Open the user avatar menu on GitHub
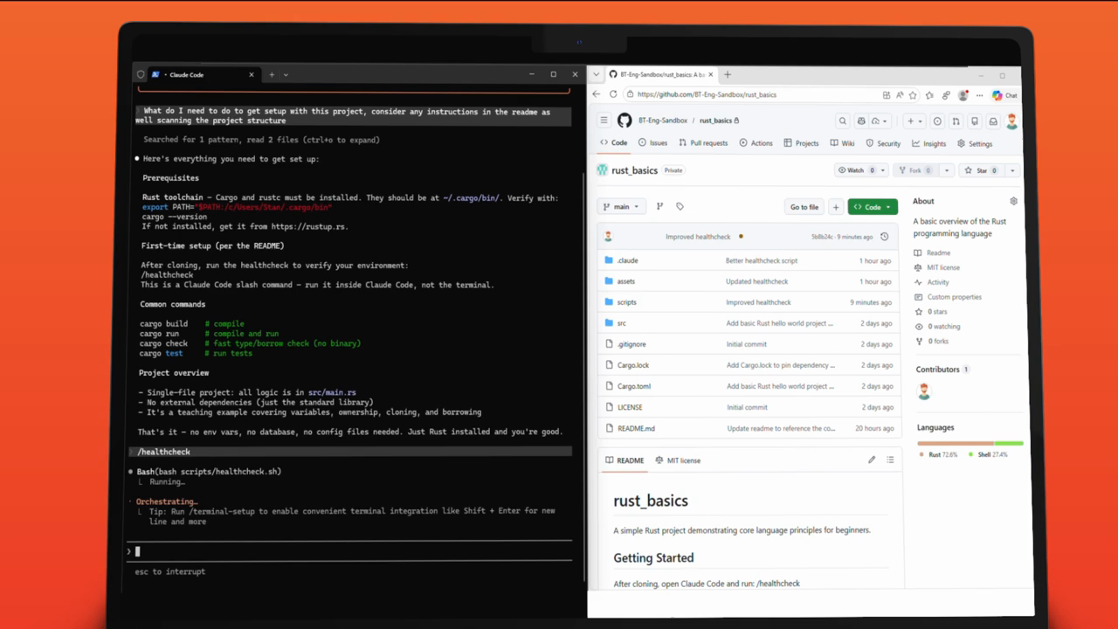This screenshot has width=1118, height=629. pyautogui.click(x=1012, y=121)
